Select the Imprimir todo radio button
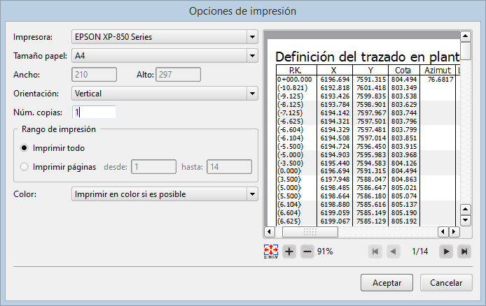 pos(25,148)
